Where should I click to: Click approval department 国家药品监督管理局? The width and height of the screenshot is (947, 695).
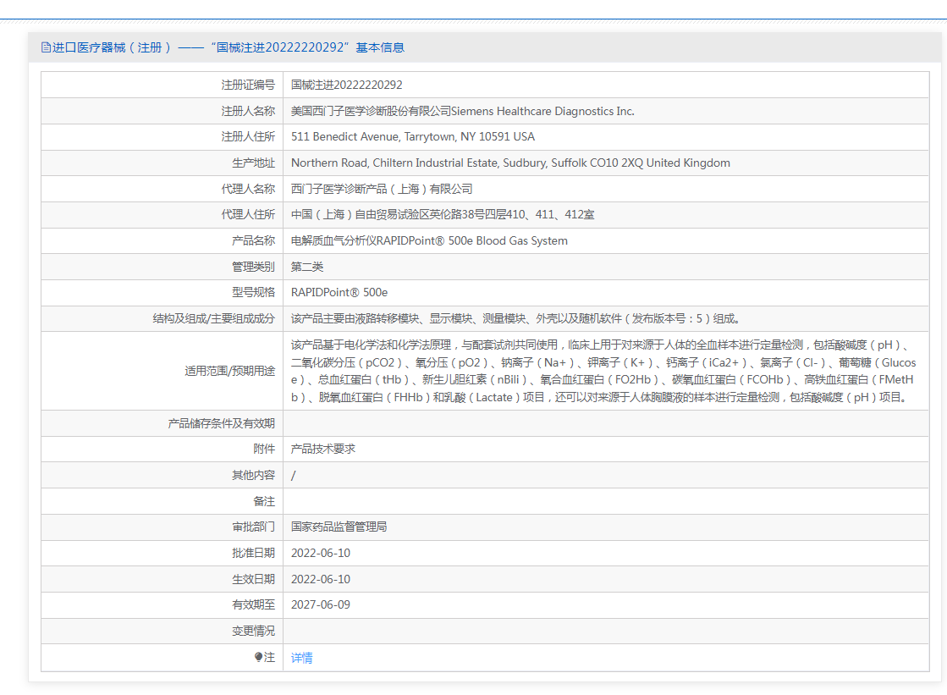(x=339, y=527)
